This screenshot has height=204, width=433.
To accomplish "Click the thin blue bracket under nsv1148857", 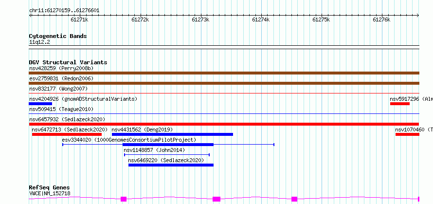I will [x=167, y=155].
